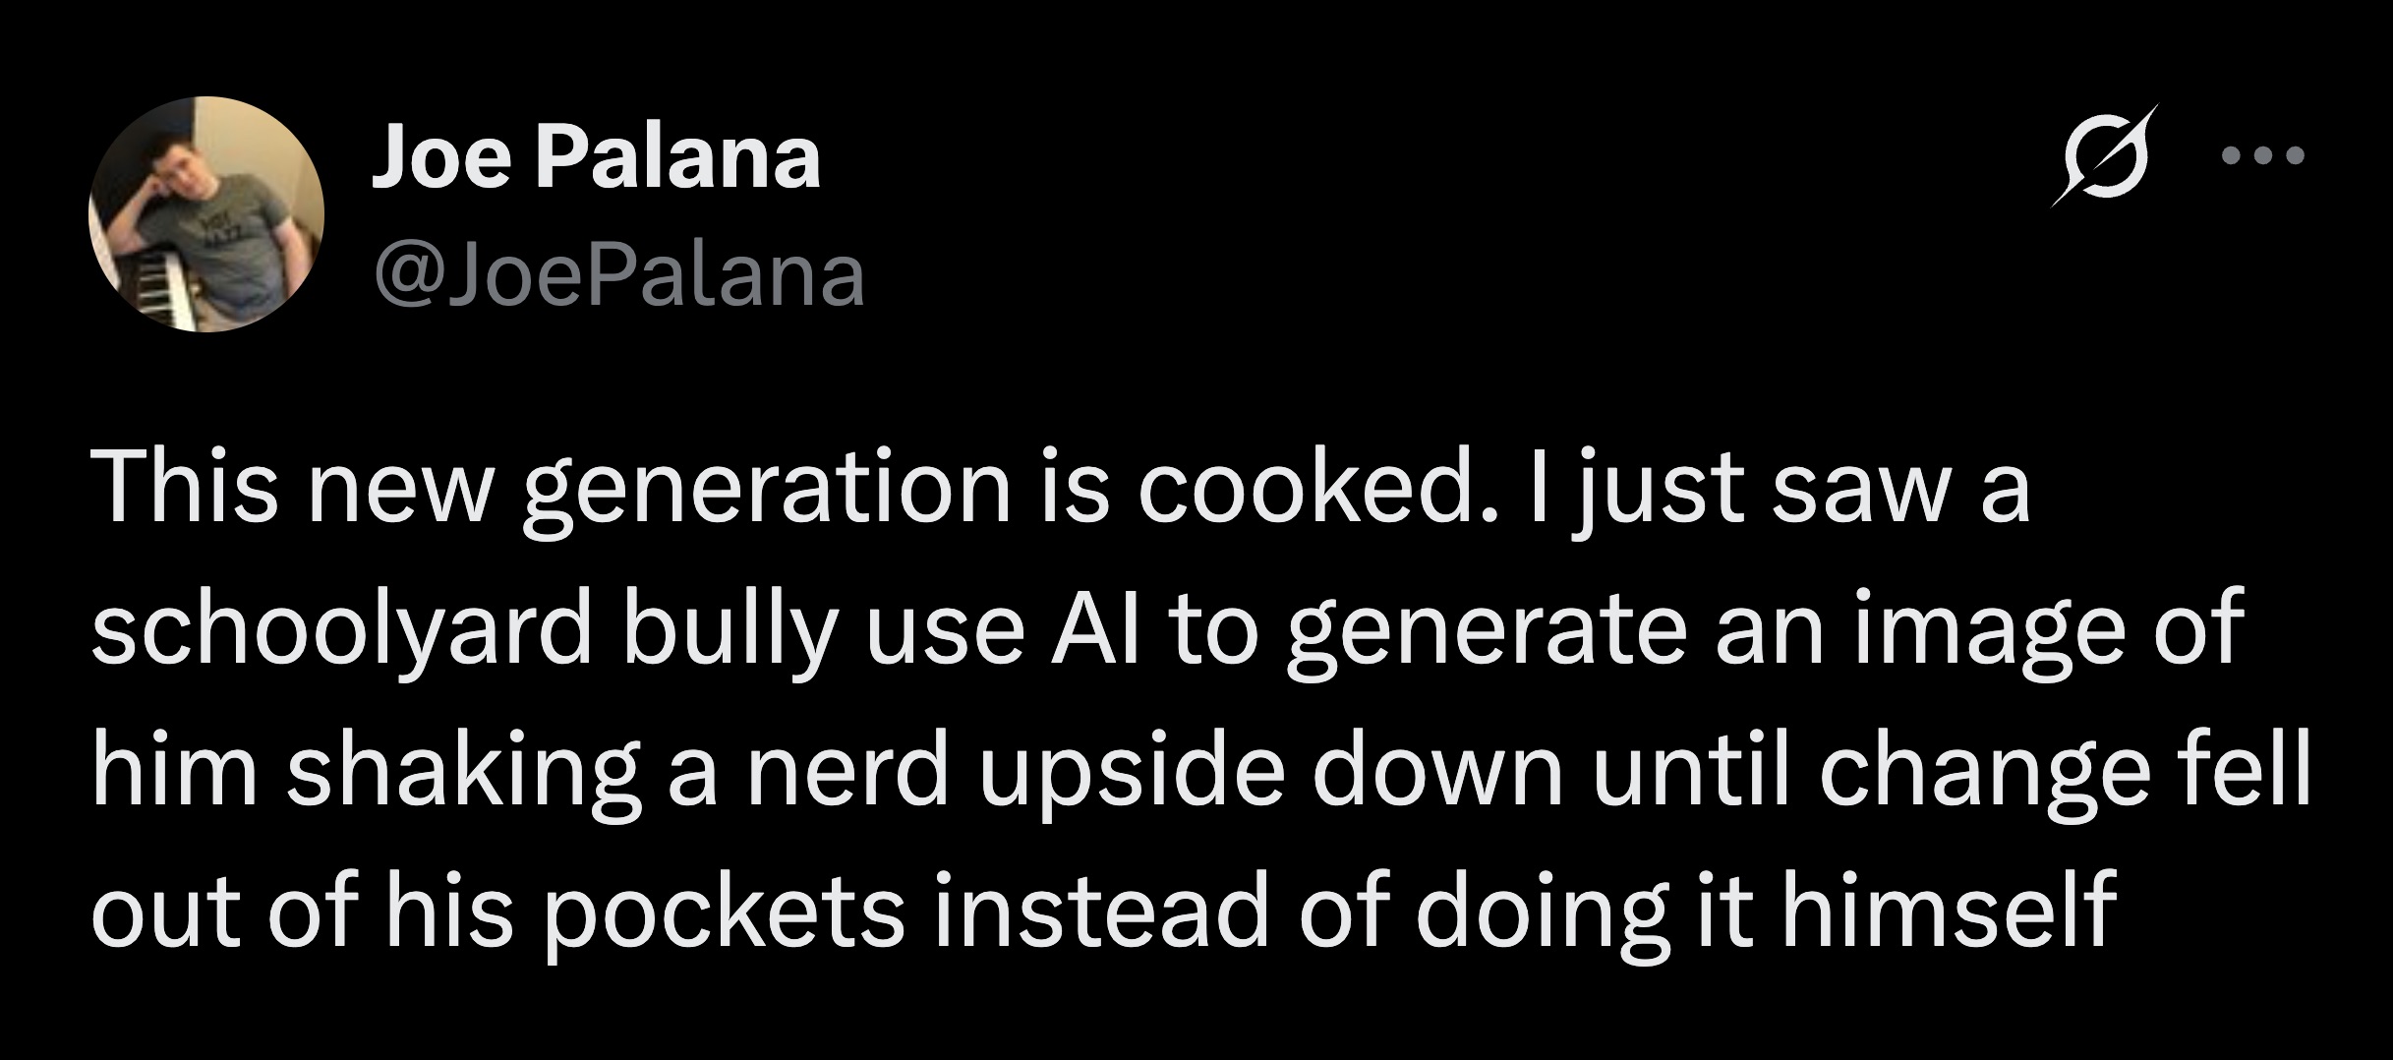Image resolution: width=2393 pixels, height=1060 pixels.
Task: Click the display name Joe Palana
Action: [x=595, y=159]
